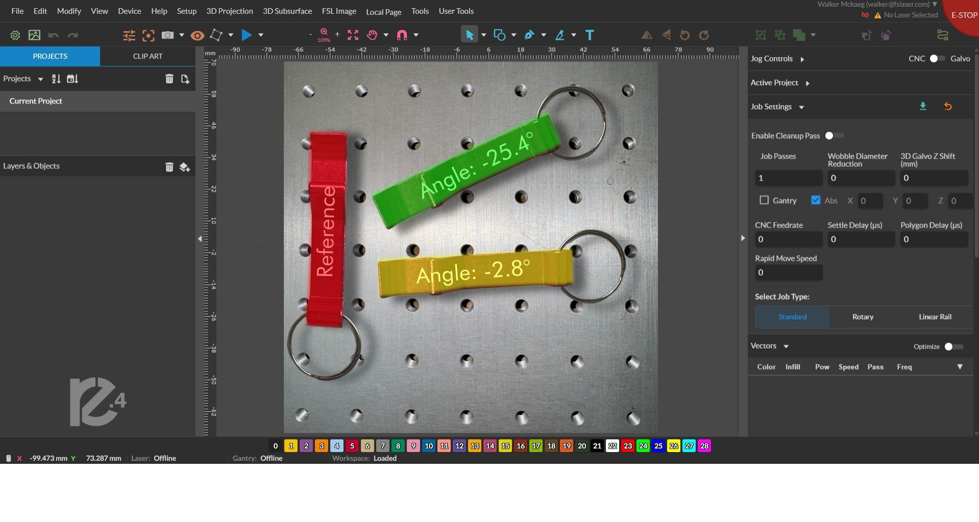Open the Device menu
Image resolution: width=979 pixels, height=522 pixels.
[x=129, y=11]
